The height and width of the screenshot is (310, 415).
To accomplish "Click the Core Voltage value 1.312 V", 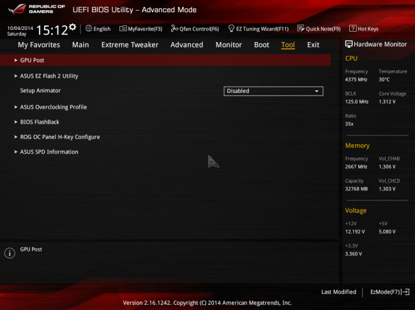I will 387,102.
